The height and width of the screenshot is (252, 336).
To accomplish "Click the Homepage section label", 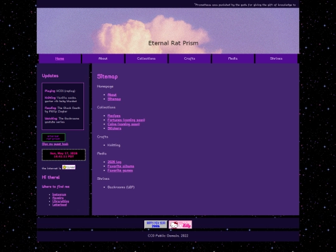I will 105,86.
